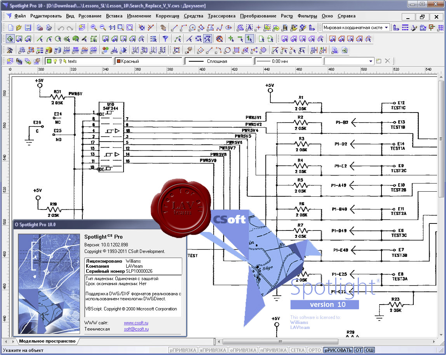Toggle рПРИВЯЗКА raster snap in status bar

(183, 350)
